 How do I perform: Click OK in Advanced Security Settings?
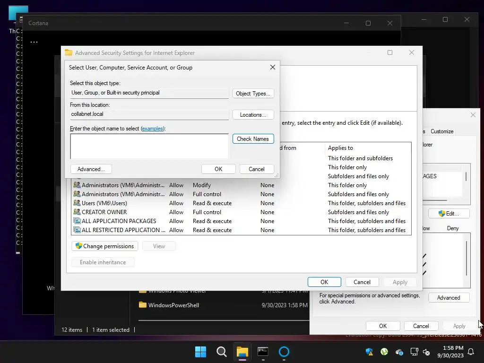pyautogui.click(x=324, y=282)
